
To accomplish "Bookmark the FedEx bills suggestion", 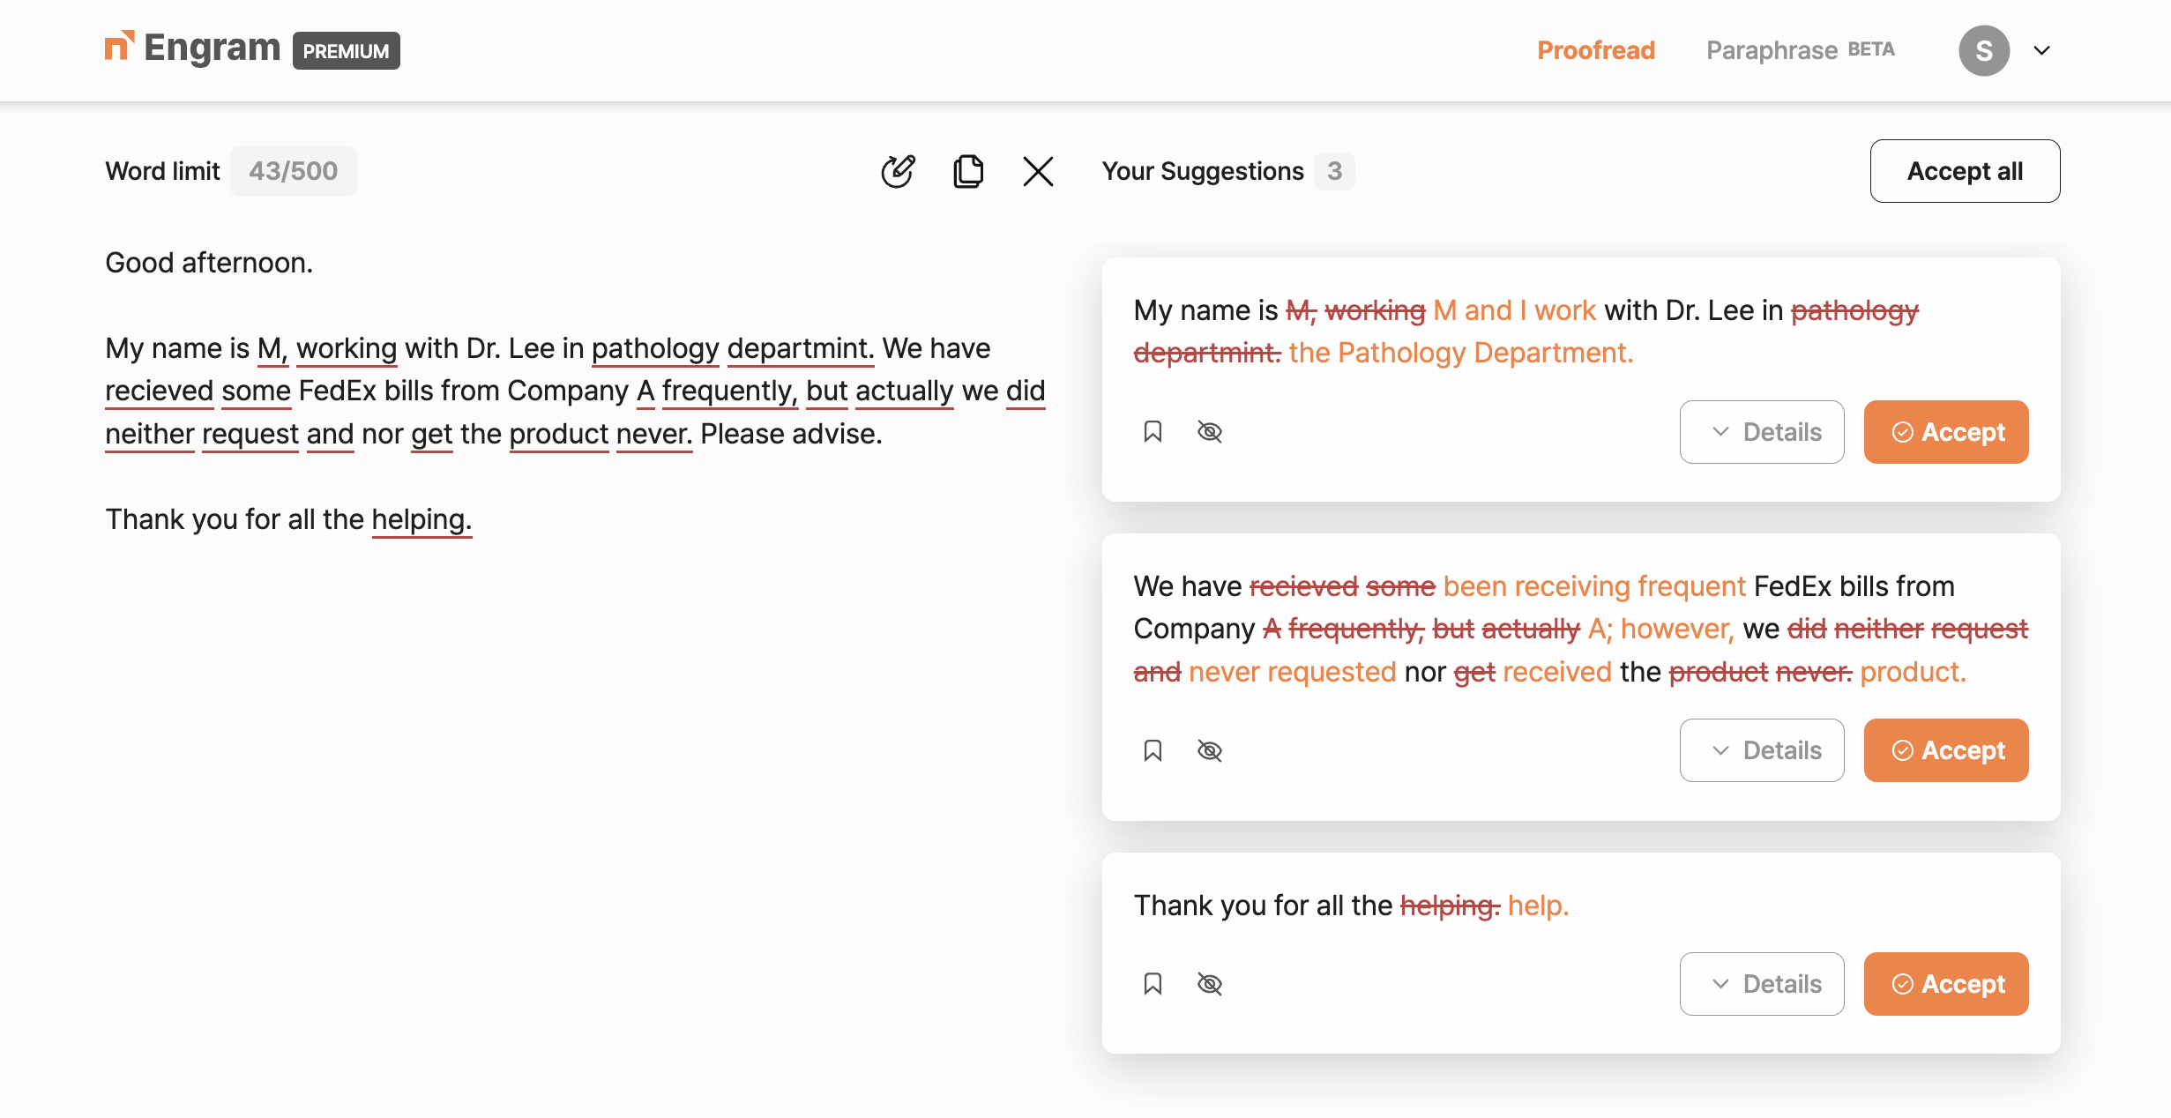I will (1153, 750).
